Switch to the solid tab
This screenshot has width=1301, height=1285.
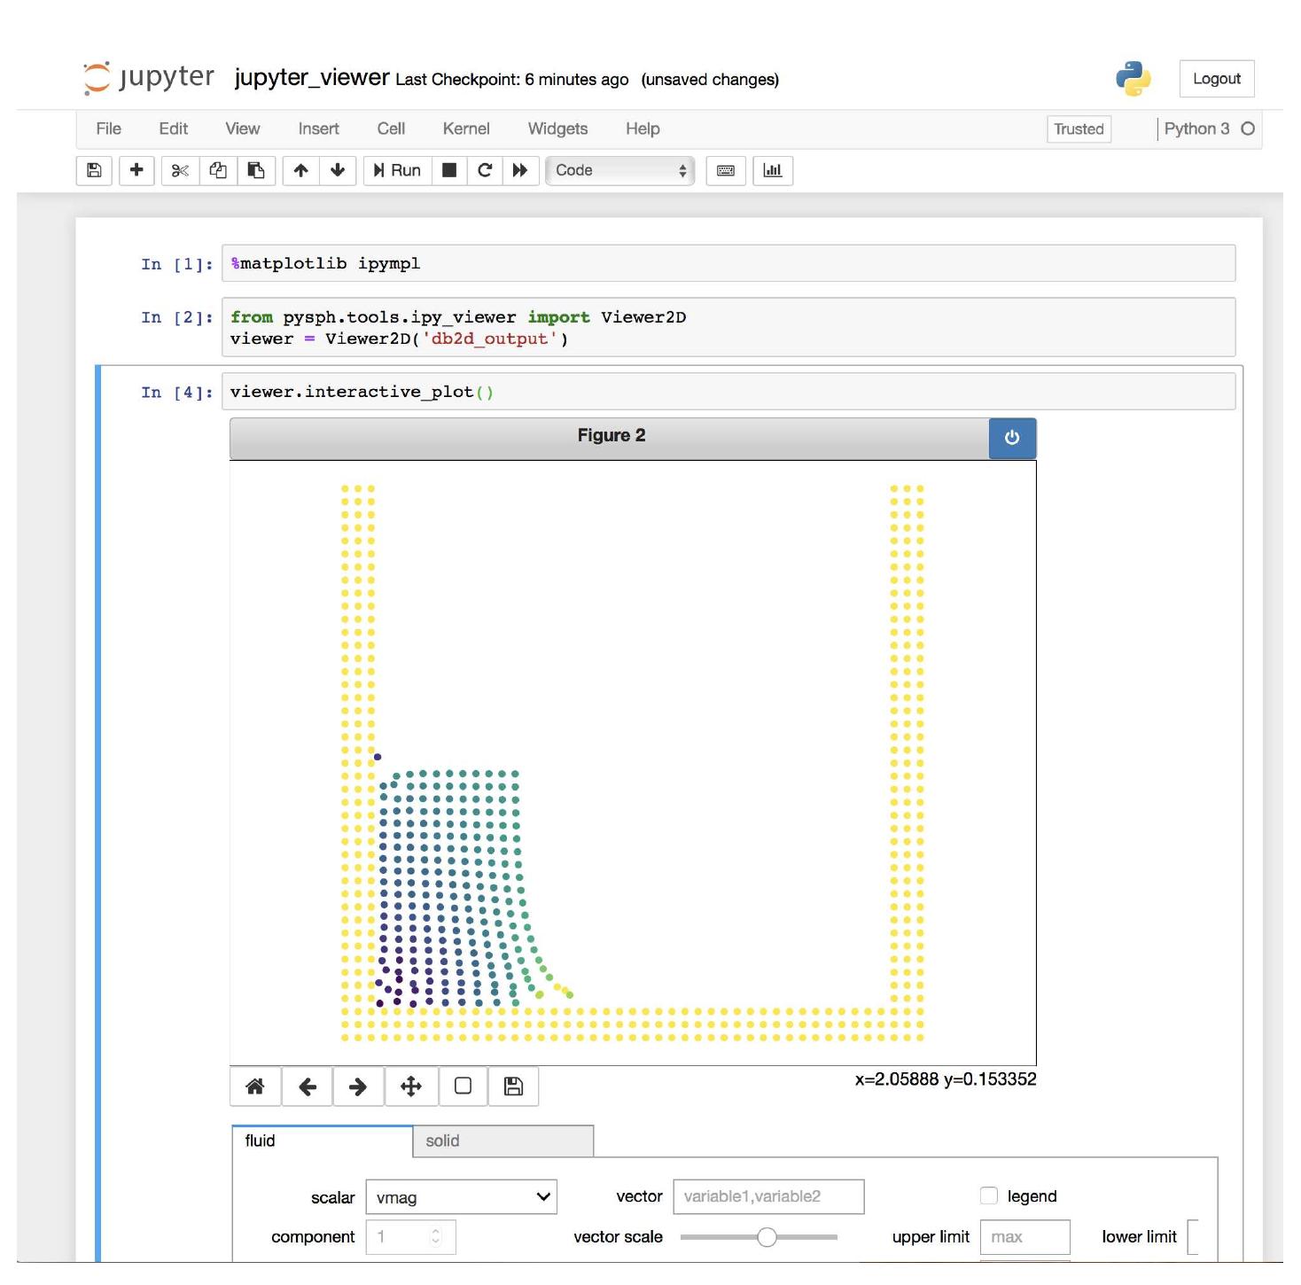coord(503,1141)
